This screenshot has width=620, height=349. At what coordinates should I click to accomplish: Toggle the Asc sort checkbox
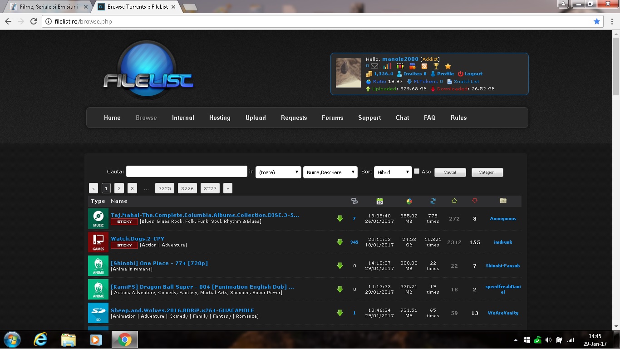tap(417, 171)
